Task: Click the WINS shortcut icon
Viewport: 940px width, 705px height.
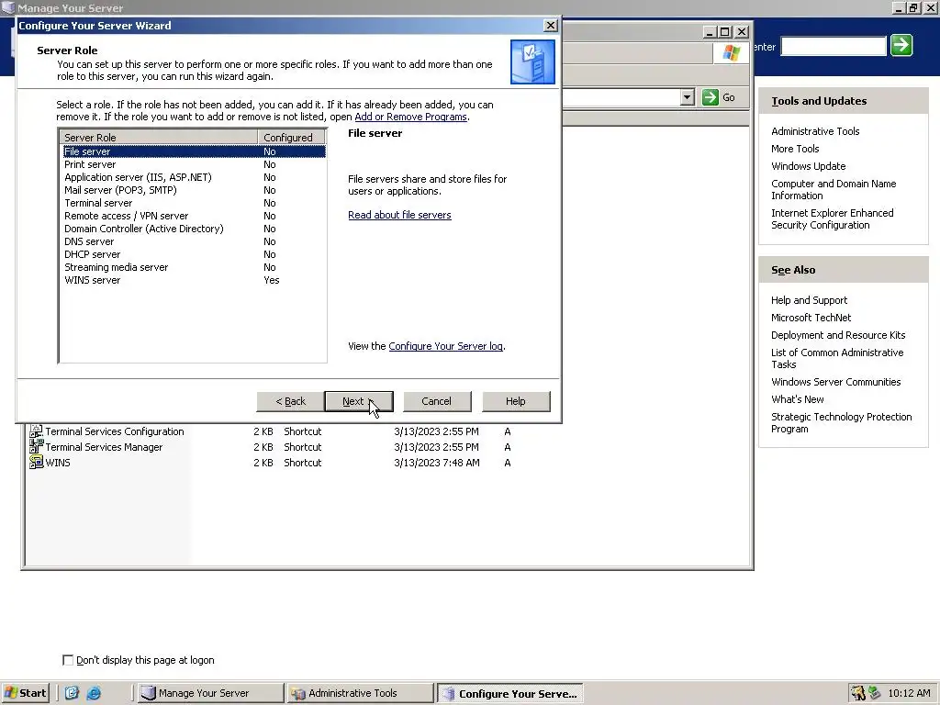Action: click(x=36, y=463)
